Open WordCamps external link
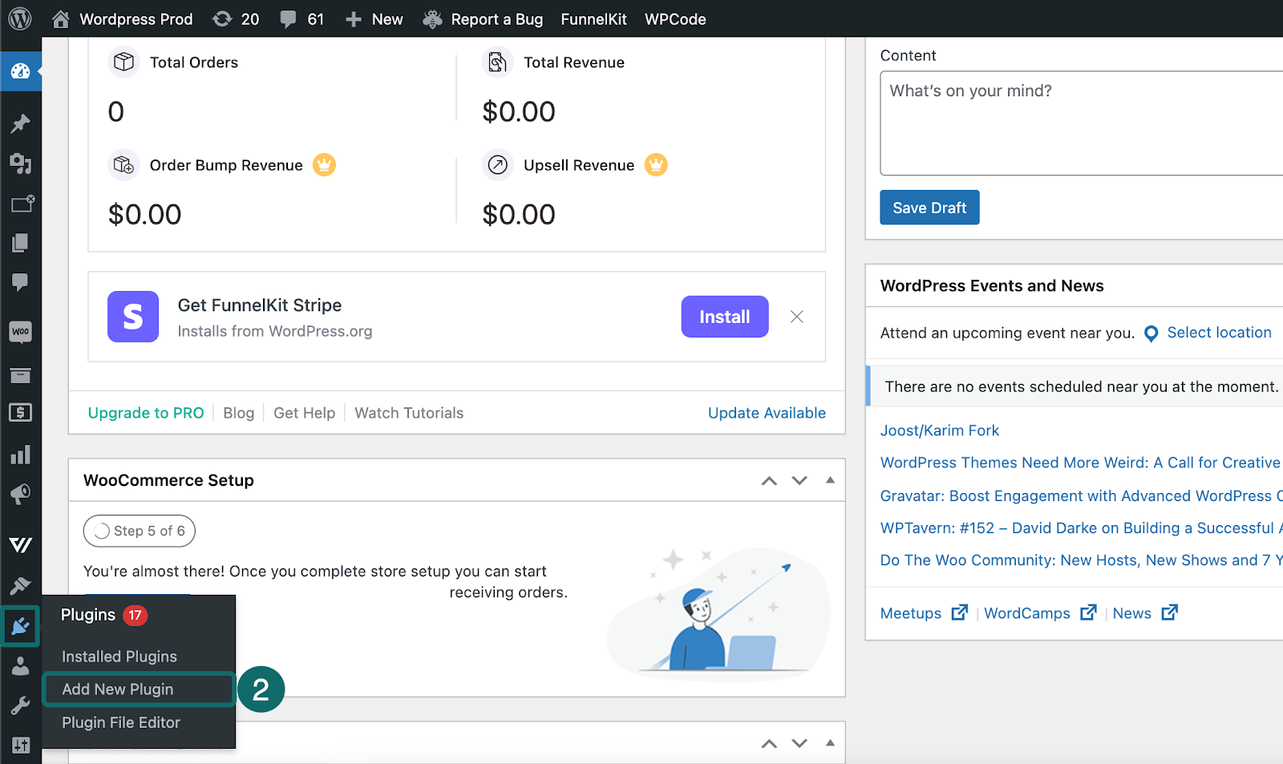Screen dimensions: 1283x764 1040,612
